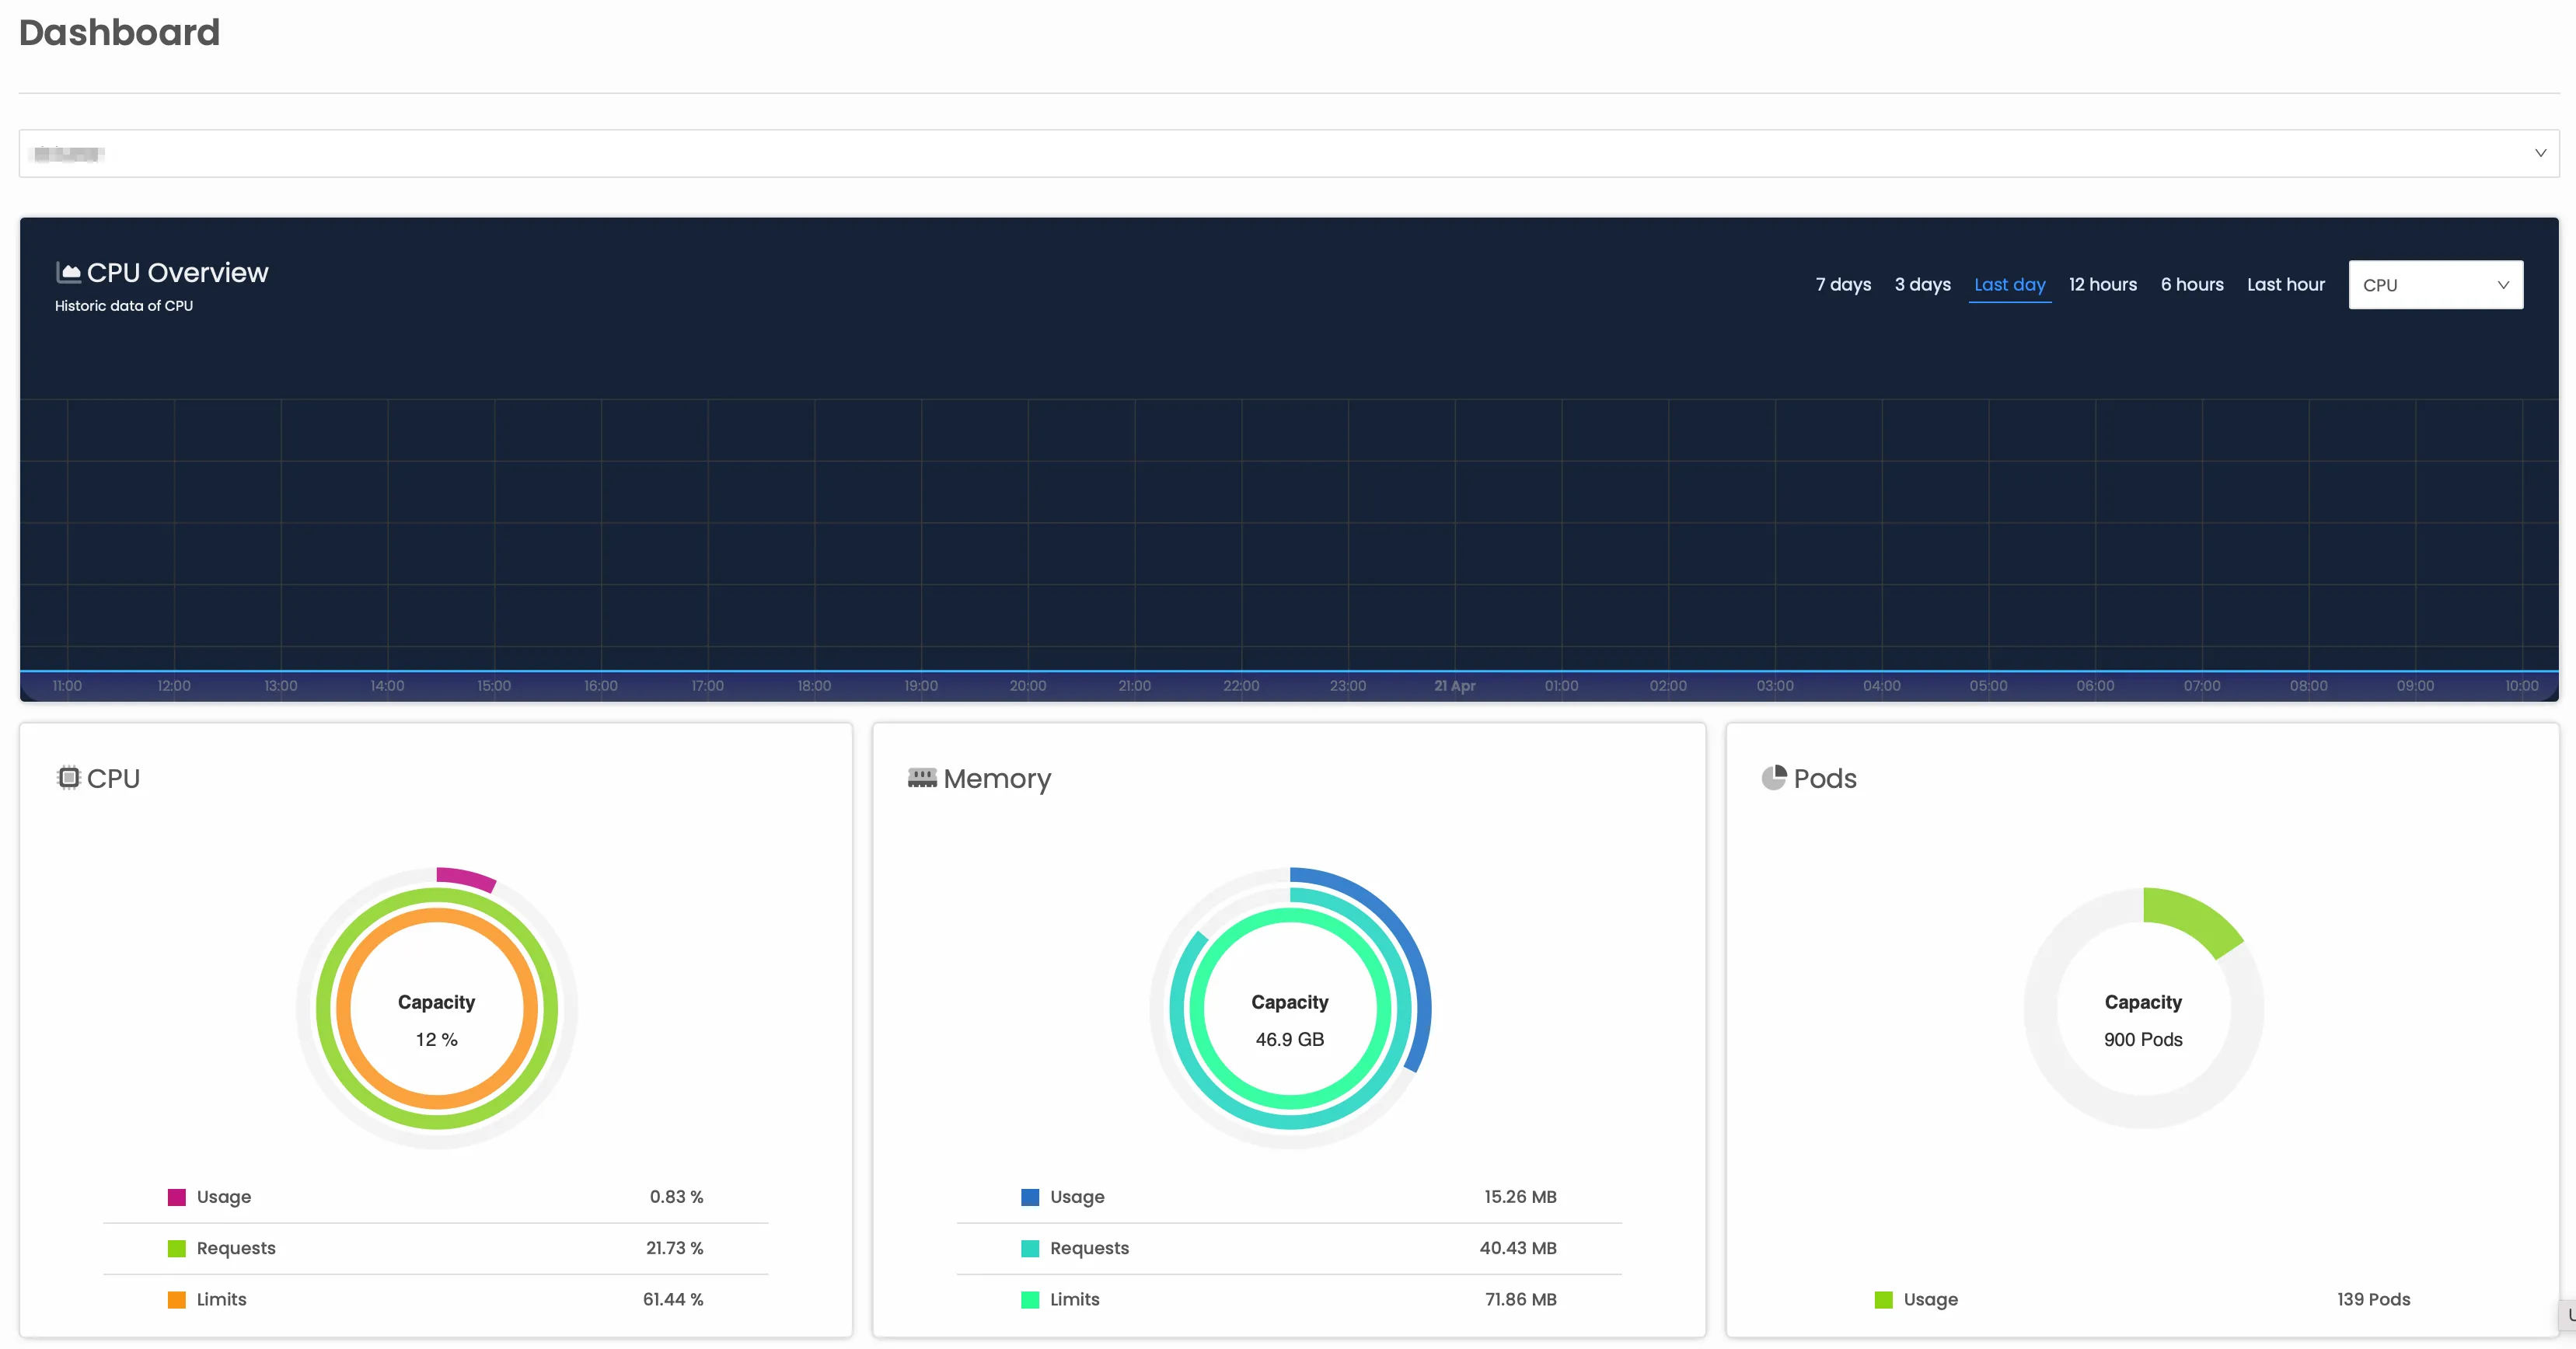
Task: Switch to the Last hour range
Action: (x=2285, y=285)
